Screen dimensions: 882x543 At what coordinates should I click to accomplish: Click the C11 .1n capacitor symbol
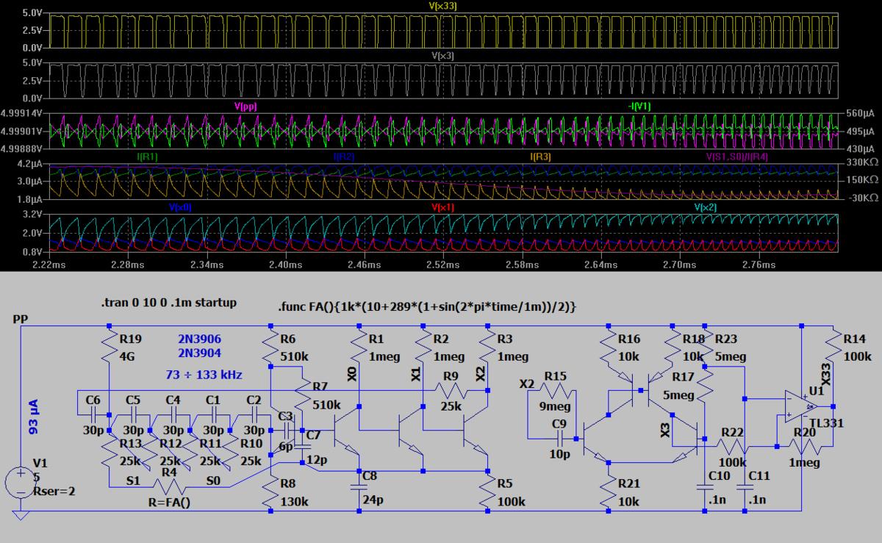tap(745, 486)
